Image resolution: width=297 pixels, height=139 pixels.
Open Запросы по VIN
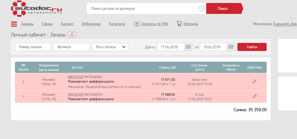[x=154, y=24]
